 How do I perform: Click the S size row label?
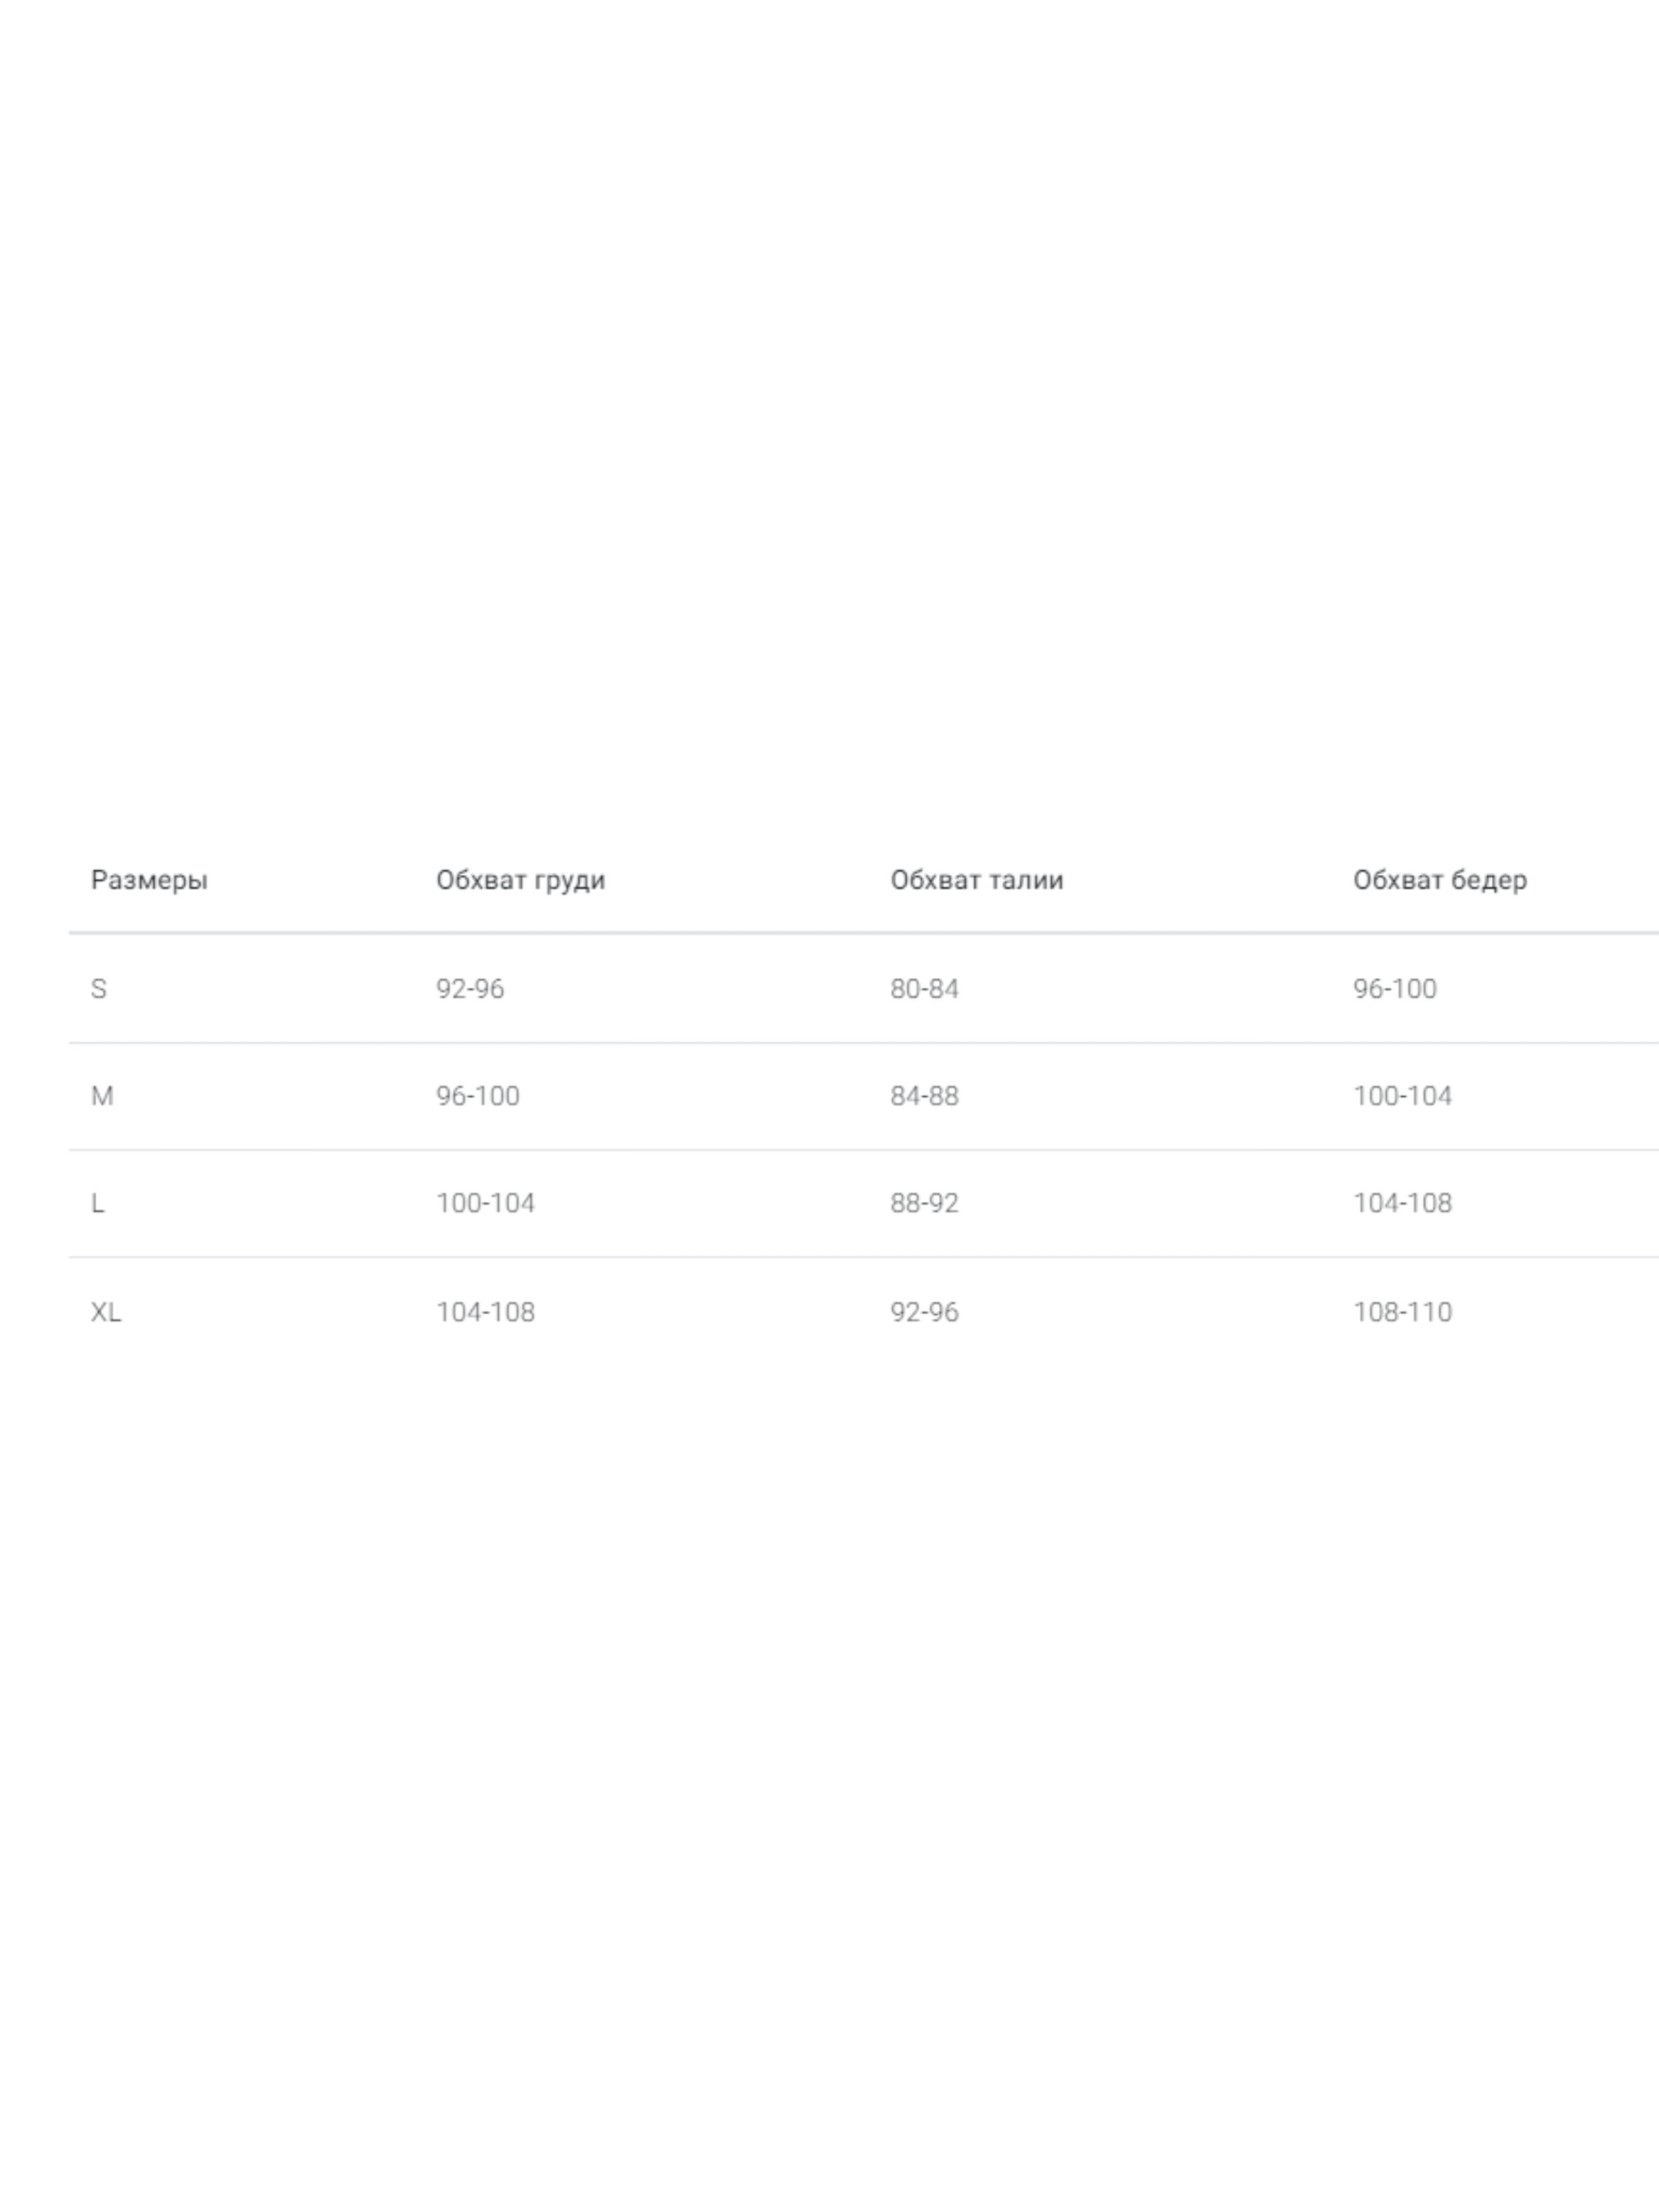[98, 989]
